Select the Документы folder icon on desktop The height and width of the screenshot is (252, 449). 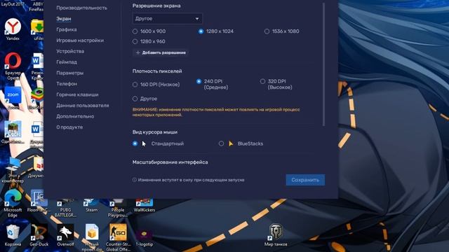[37, 167]
